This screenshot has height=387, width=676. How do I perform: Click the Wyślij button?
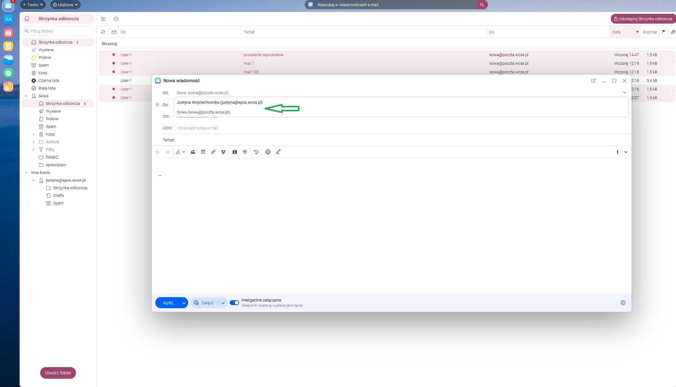[x=168, y=303]
